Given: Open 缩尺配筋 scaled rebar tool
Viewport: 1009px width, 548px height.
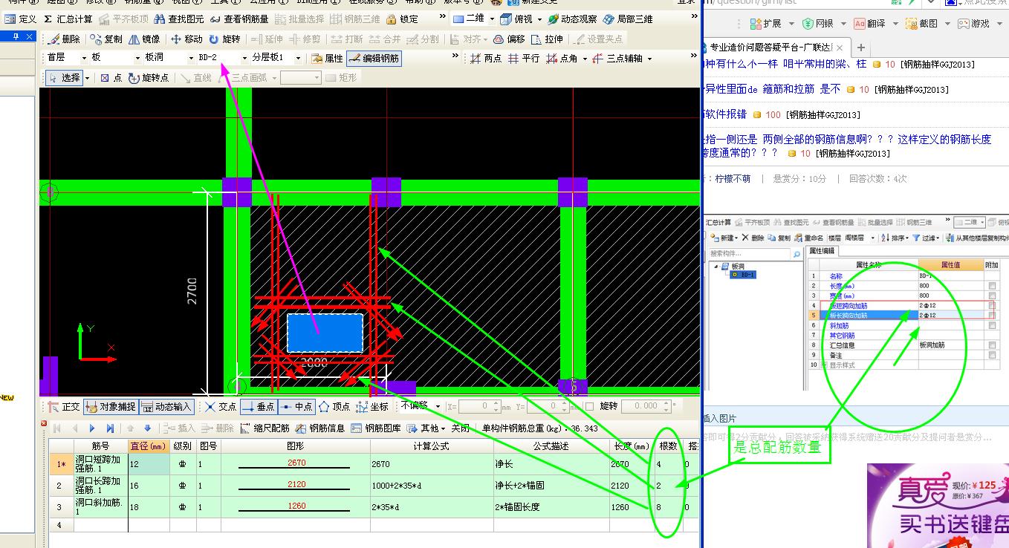Looking at the screenshot, I should point(265,428).
